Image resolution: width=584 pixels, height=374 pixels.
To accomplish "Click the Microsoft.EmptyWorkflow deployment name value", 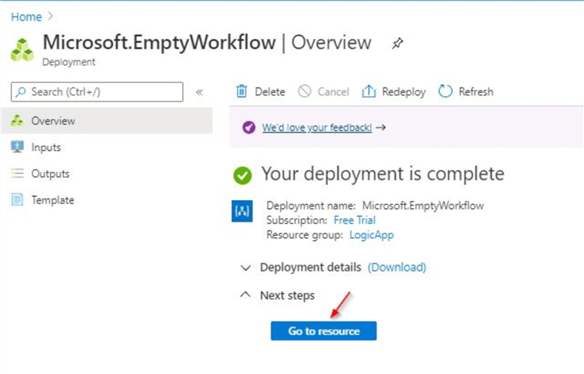I will pyautogui.click(x=422, y=206).
